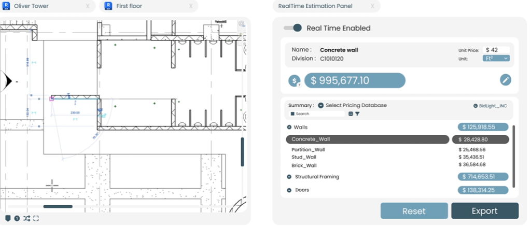Viewport: 531px width, 226px height.
Task: Open the Ft² unit dropdown
Action: 496,58
